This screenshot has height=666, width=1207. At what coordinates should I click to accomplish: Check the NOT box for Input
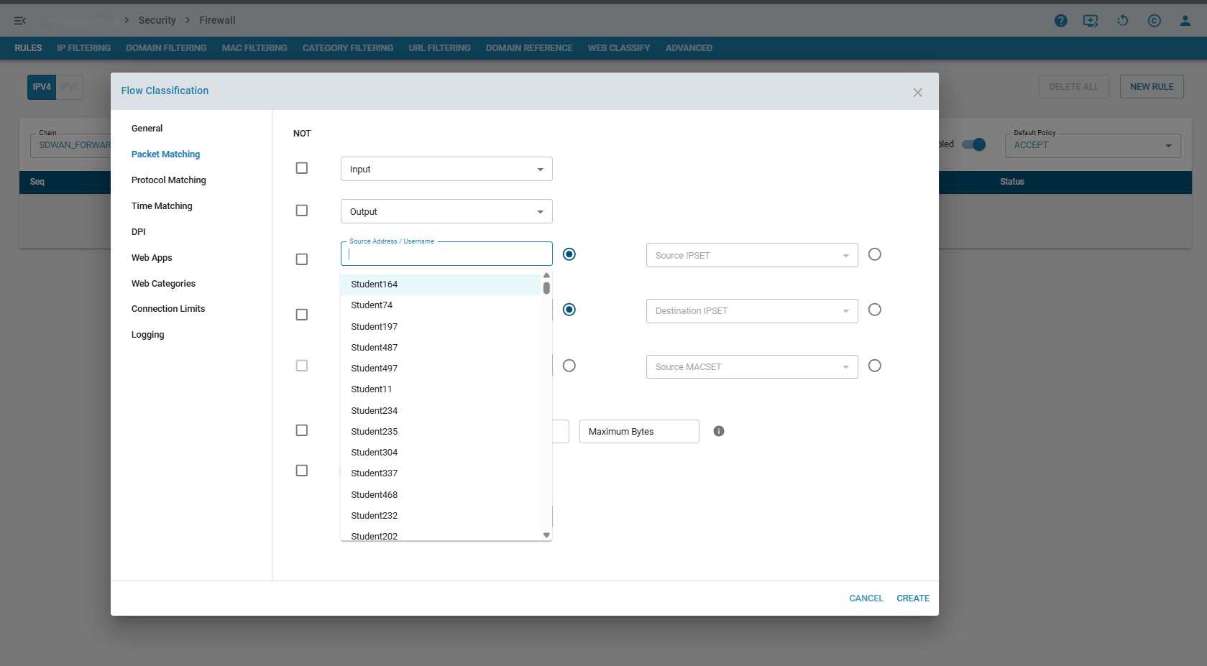click(x=302, y=168)
